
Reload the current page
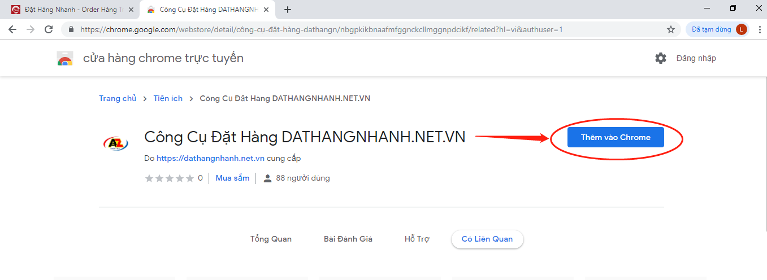click(49, 29)
